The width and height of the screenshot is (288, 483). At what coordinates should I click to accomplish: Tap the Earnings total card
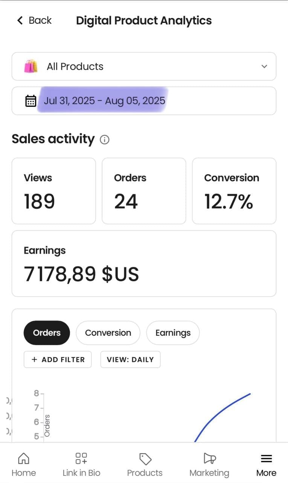pos(144,263)
